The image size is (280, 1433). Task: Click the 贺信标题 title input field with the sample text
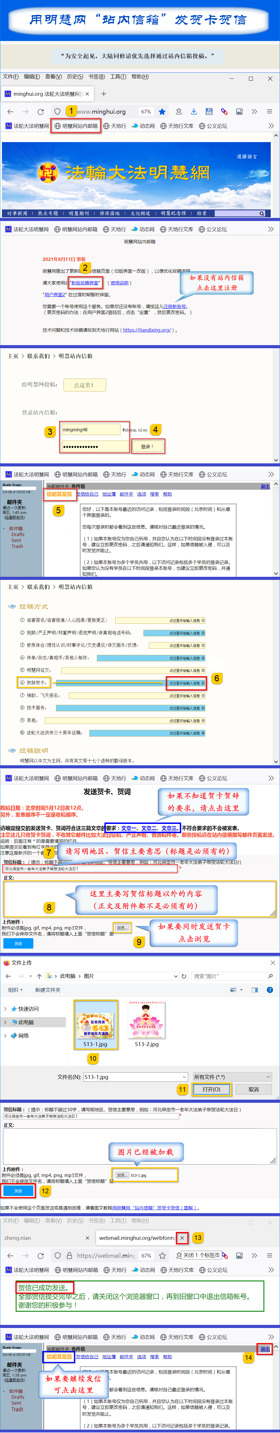[90, 869]
